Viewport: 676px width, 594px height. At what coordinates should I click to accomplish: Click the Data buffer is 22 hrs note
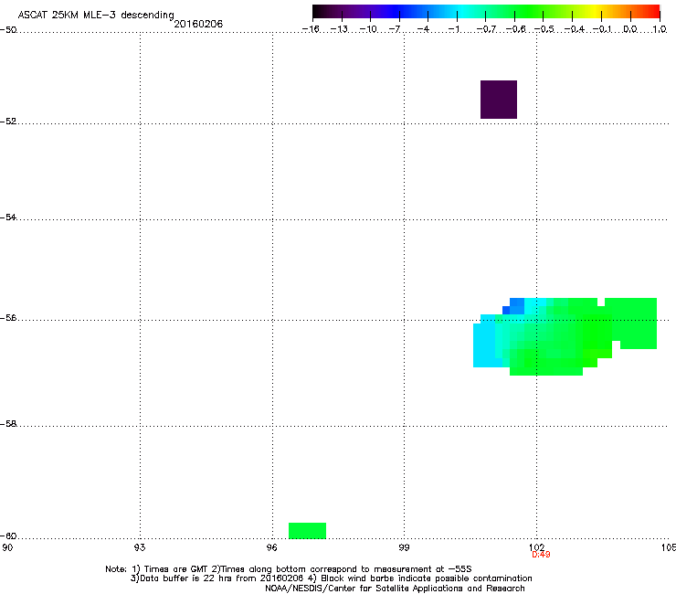331,578
